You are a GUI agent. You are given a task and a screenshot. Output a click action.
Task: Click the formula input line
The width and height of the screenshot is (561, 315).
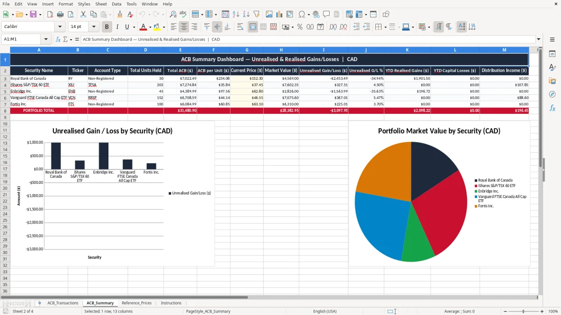point(308,39)
